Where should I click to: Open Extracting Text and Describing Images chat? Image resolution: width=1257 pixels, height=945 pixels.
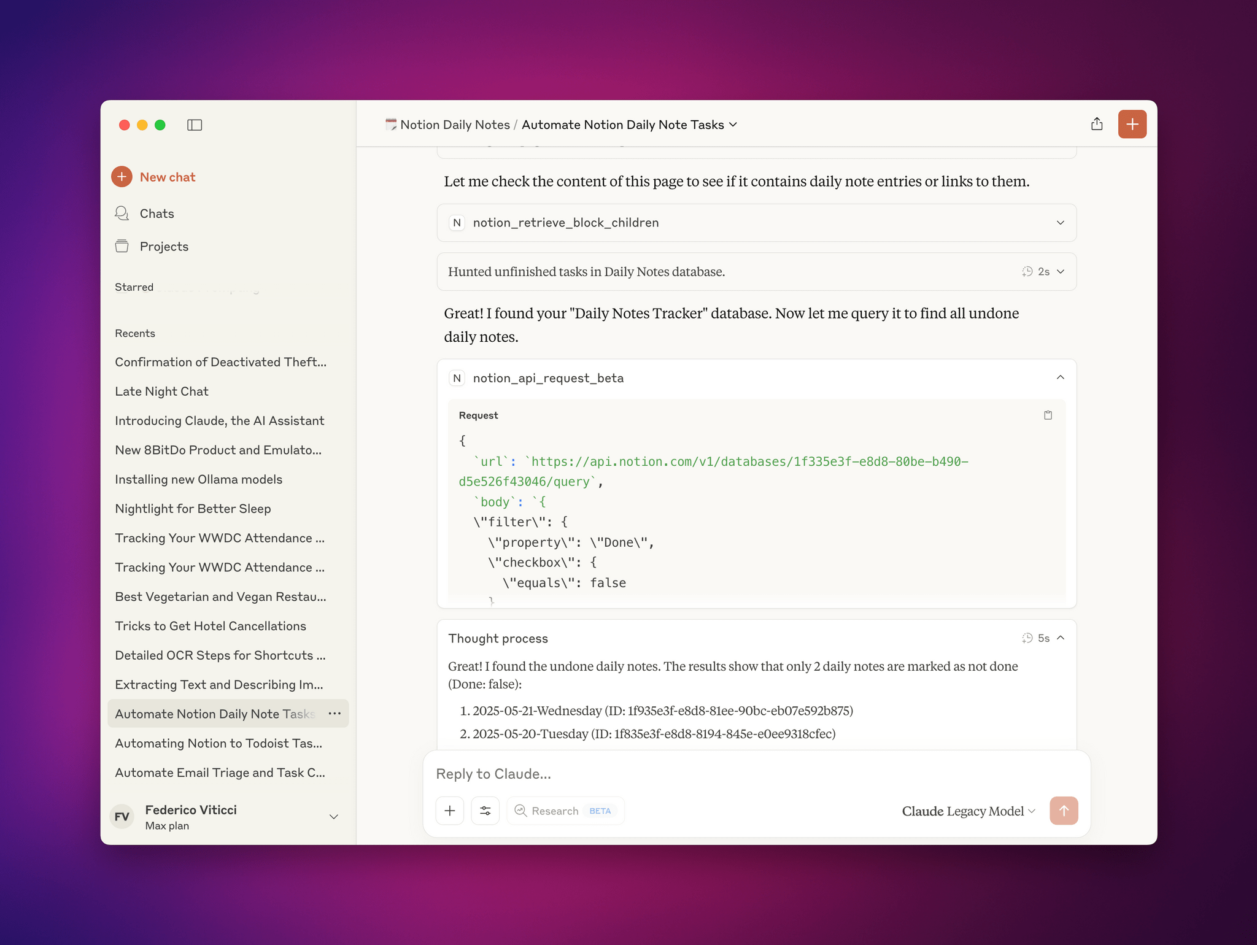[219, 685]
